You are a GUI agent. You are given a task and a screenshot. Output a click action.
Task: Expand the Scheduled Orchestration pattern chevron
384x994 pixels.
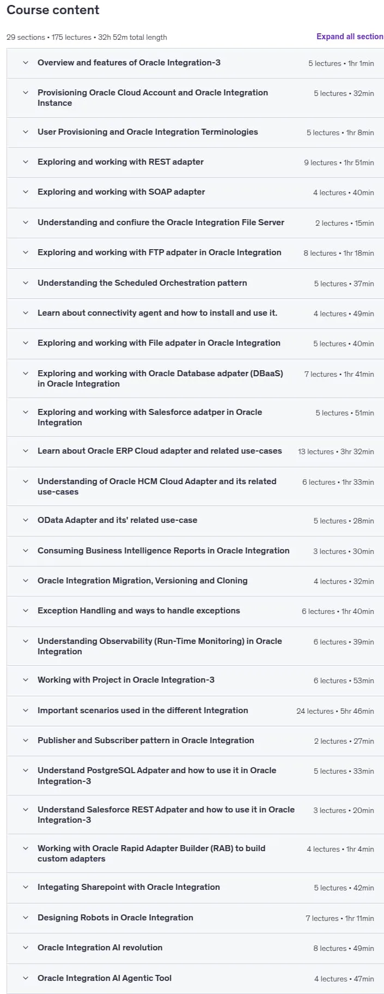[25, 283]
